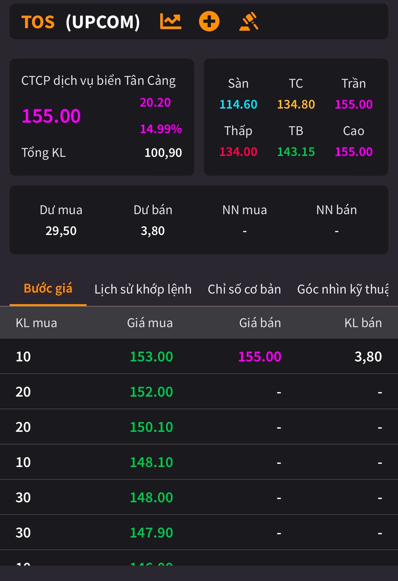This screenshot has height=581, width=398.
Task: Open the auction gavel order icon
Action: (249, 22)
